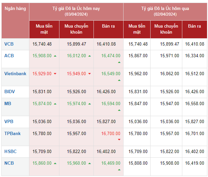Click the 'Ngân hàng' column header
The height and width of the screenshot is (177, 208).
tap(15, 9)
